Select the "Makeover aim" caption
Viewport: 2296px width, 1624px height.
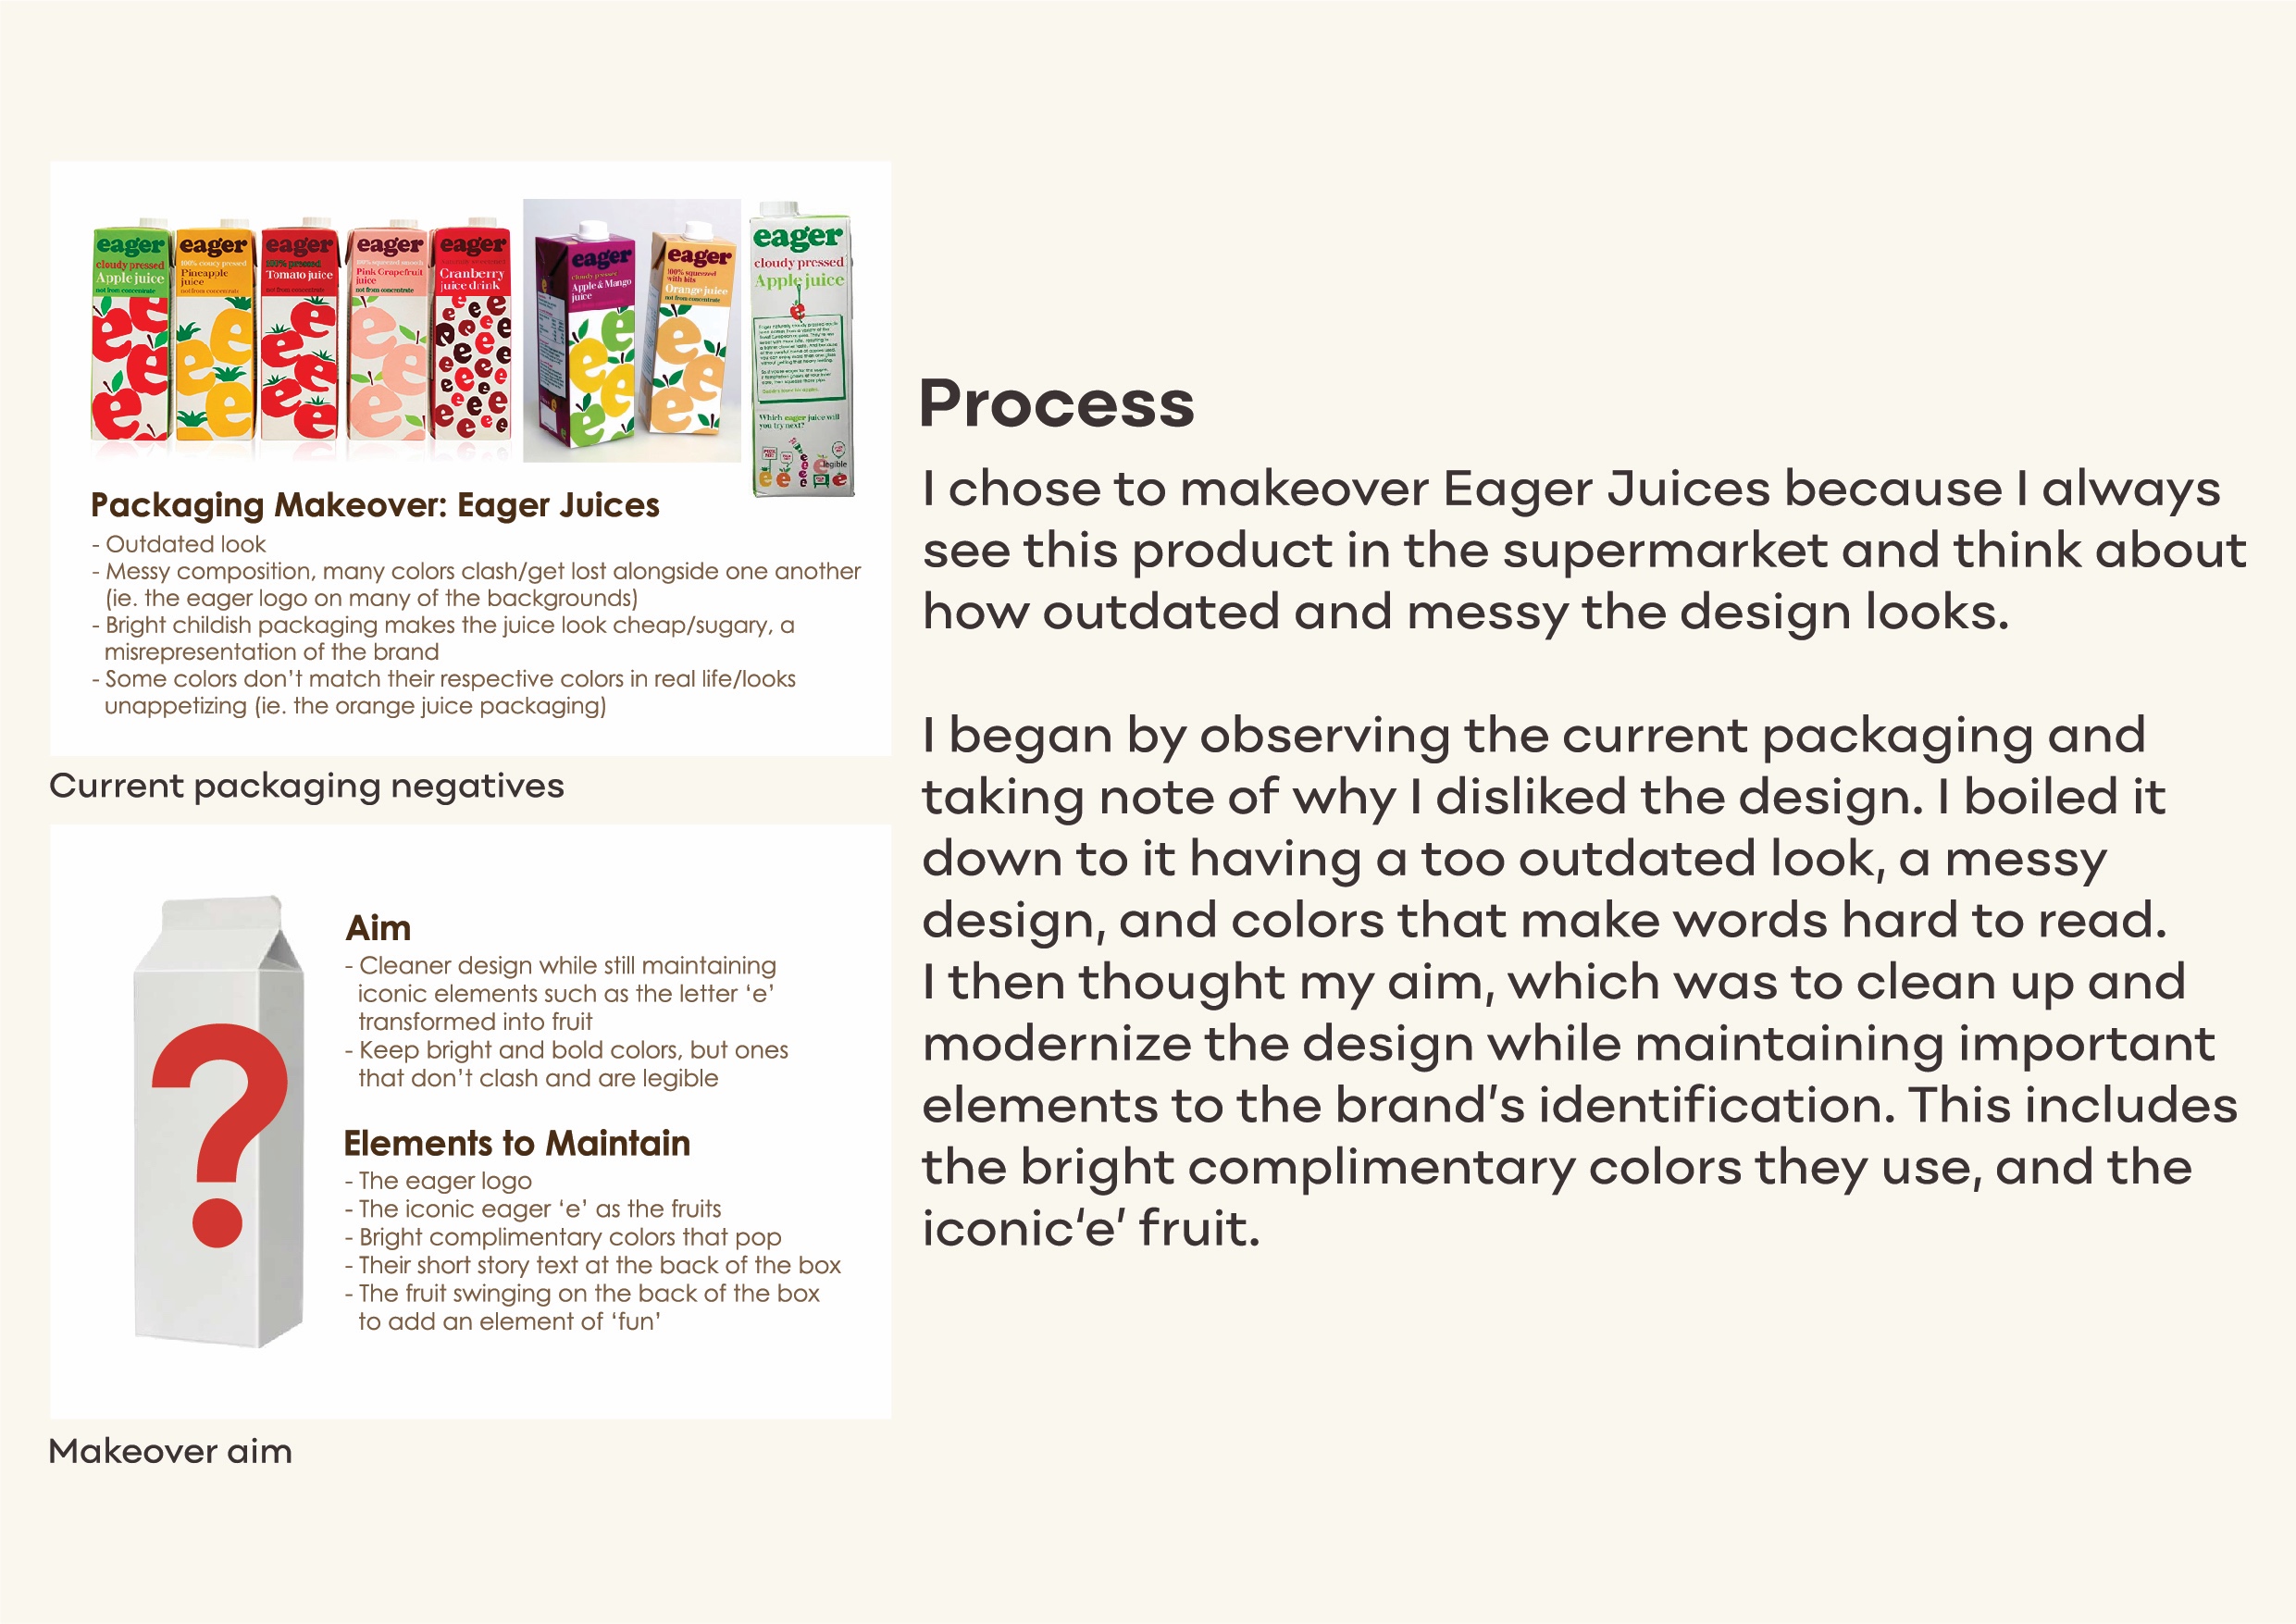pos(170,1451)
